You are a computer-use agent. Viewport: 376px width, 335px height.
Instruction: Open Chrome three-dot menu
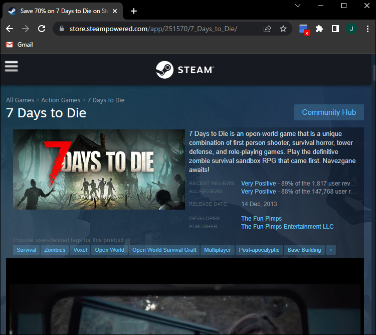pyautogui.click(x=367, y=29)
